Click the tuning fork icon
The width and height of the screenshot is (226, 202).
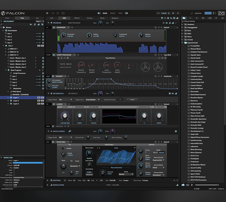click(x=192, y=13)
